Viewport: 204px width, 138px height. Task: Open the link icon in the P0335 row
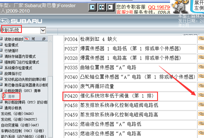point(201,67)
